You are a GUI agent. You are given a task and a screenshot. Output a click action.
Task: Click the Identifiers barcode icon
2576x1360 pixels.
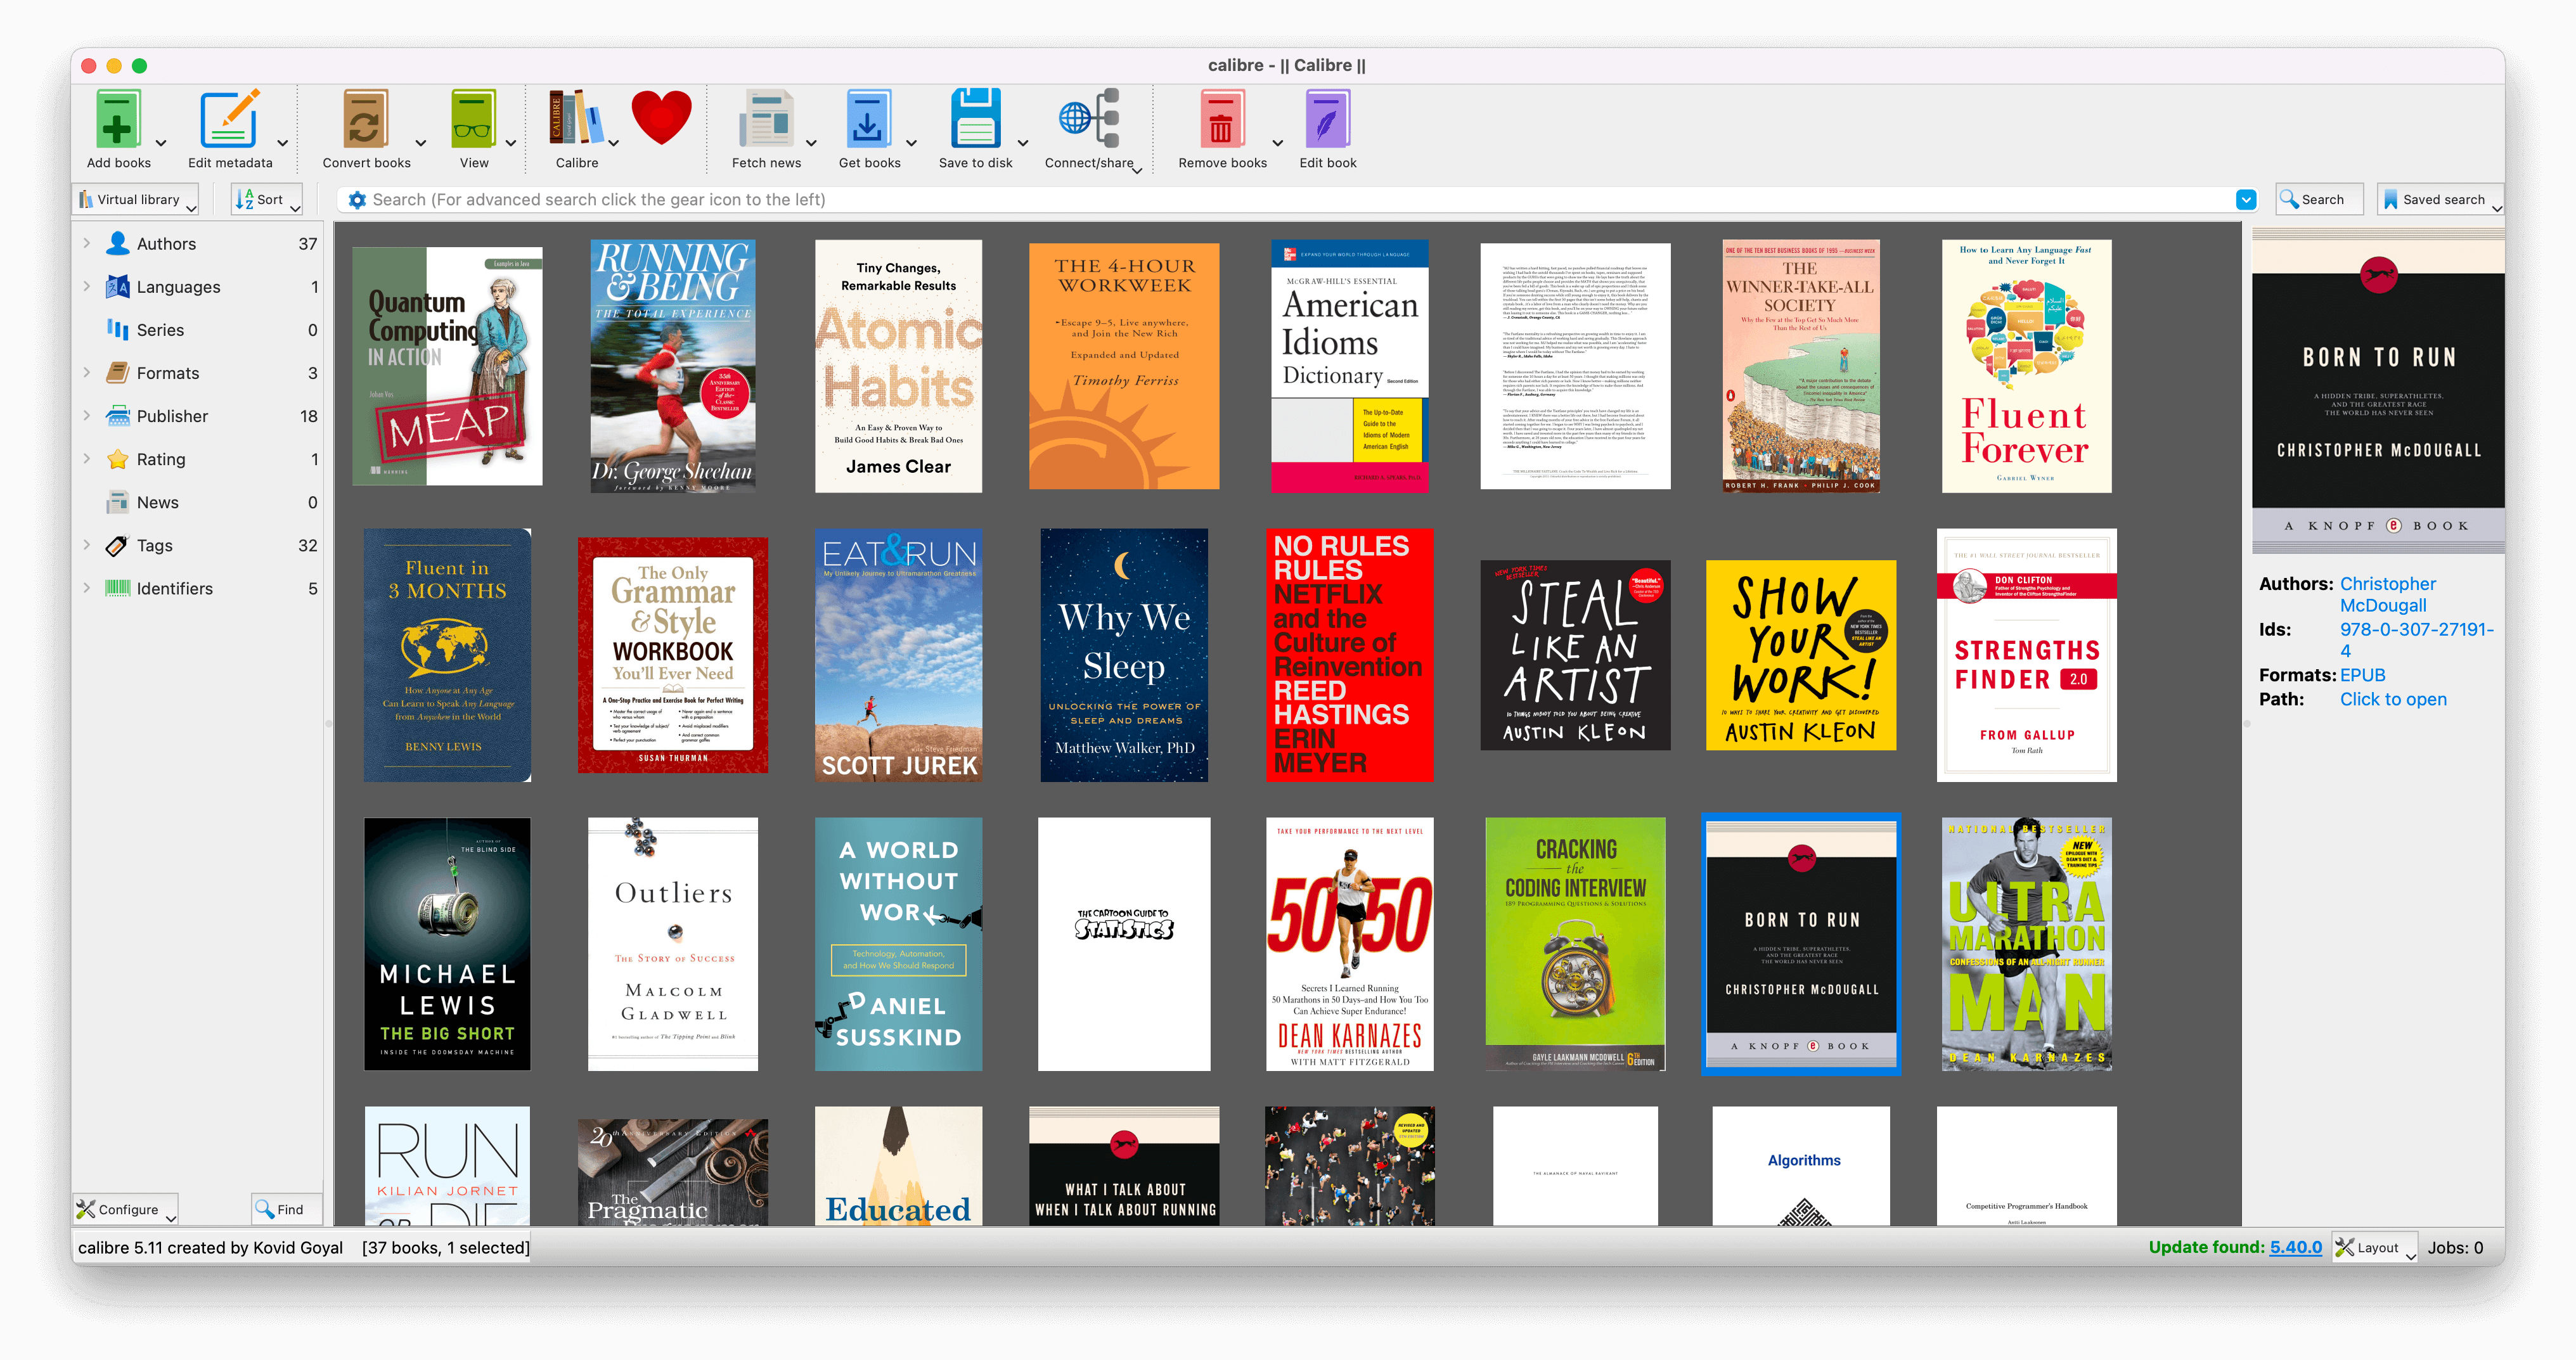click(x=118, y=588)
